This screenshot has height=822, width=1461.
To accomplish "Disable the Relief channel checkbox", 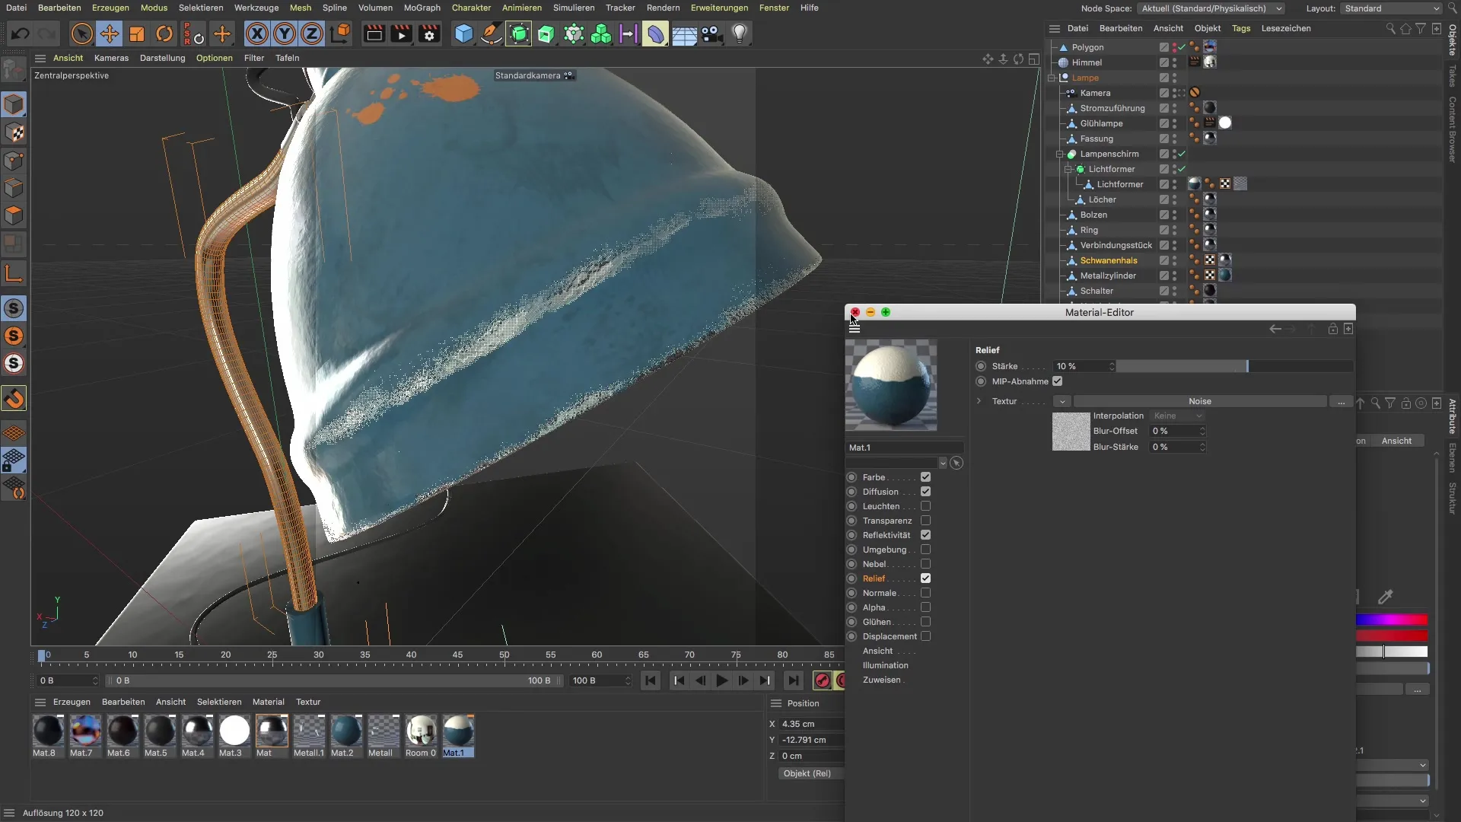I will 925,578.
